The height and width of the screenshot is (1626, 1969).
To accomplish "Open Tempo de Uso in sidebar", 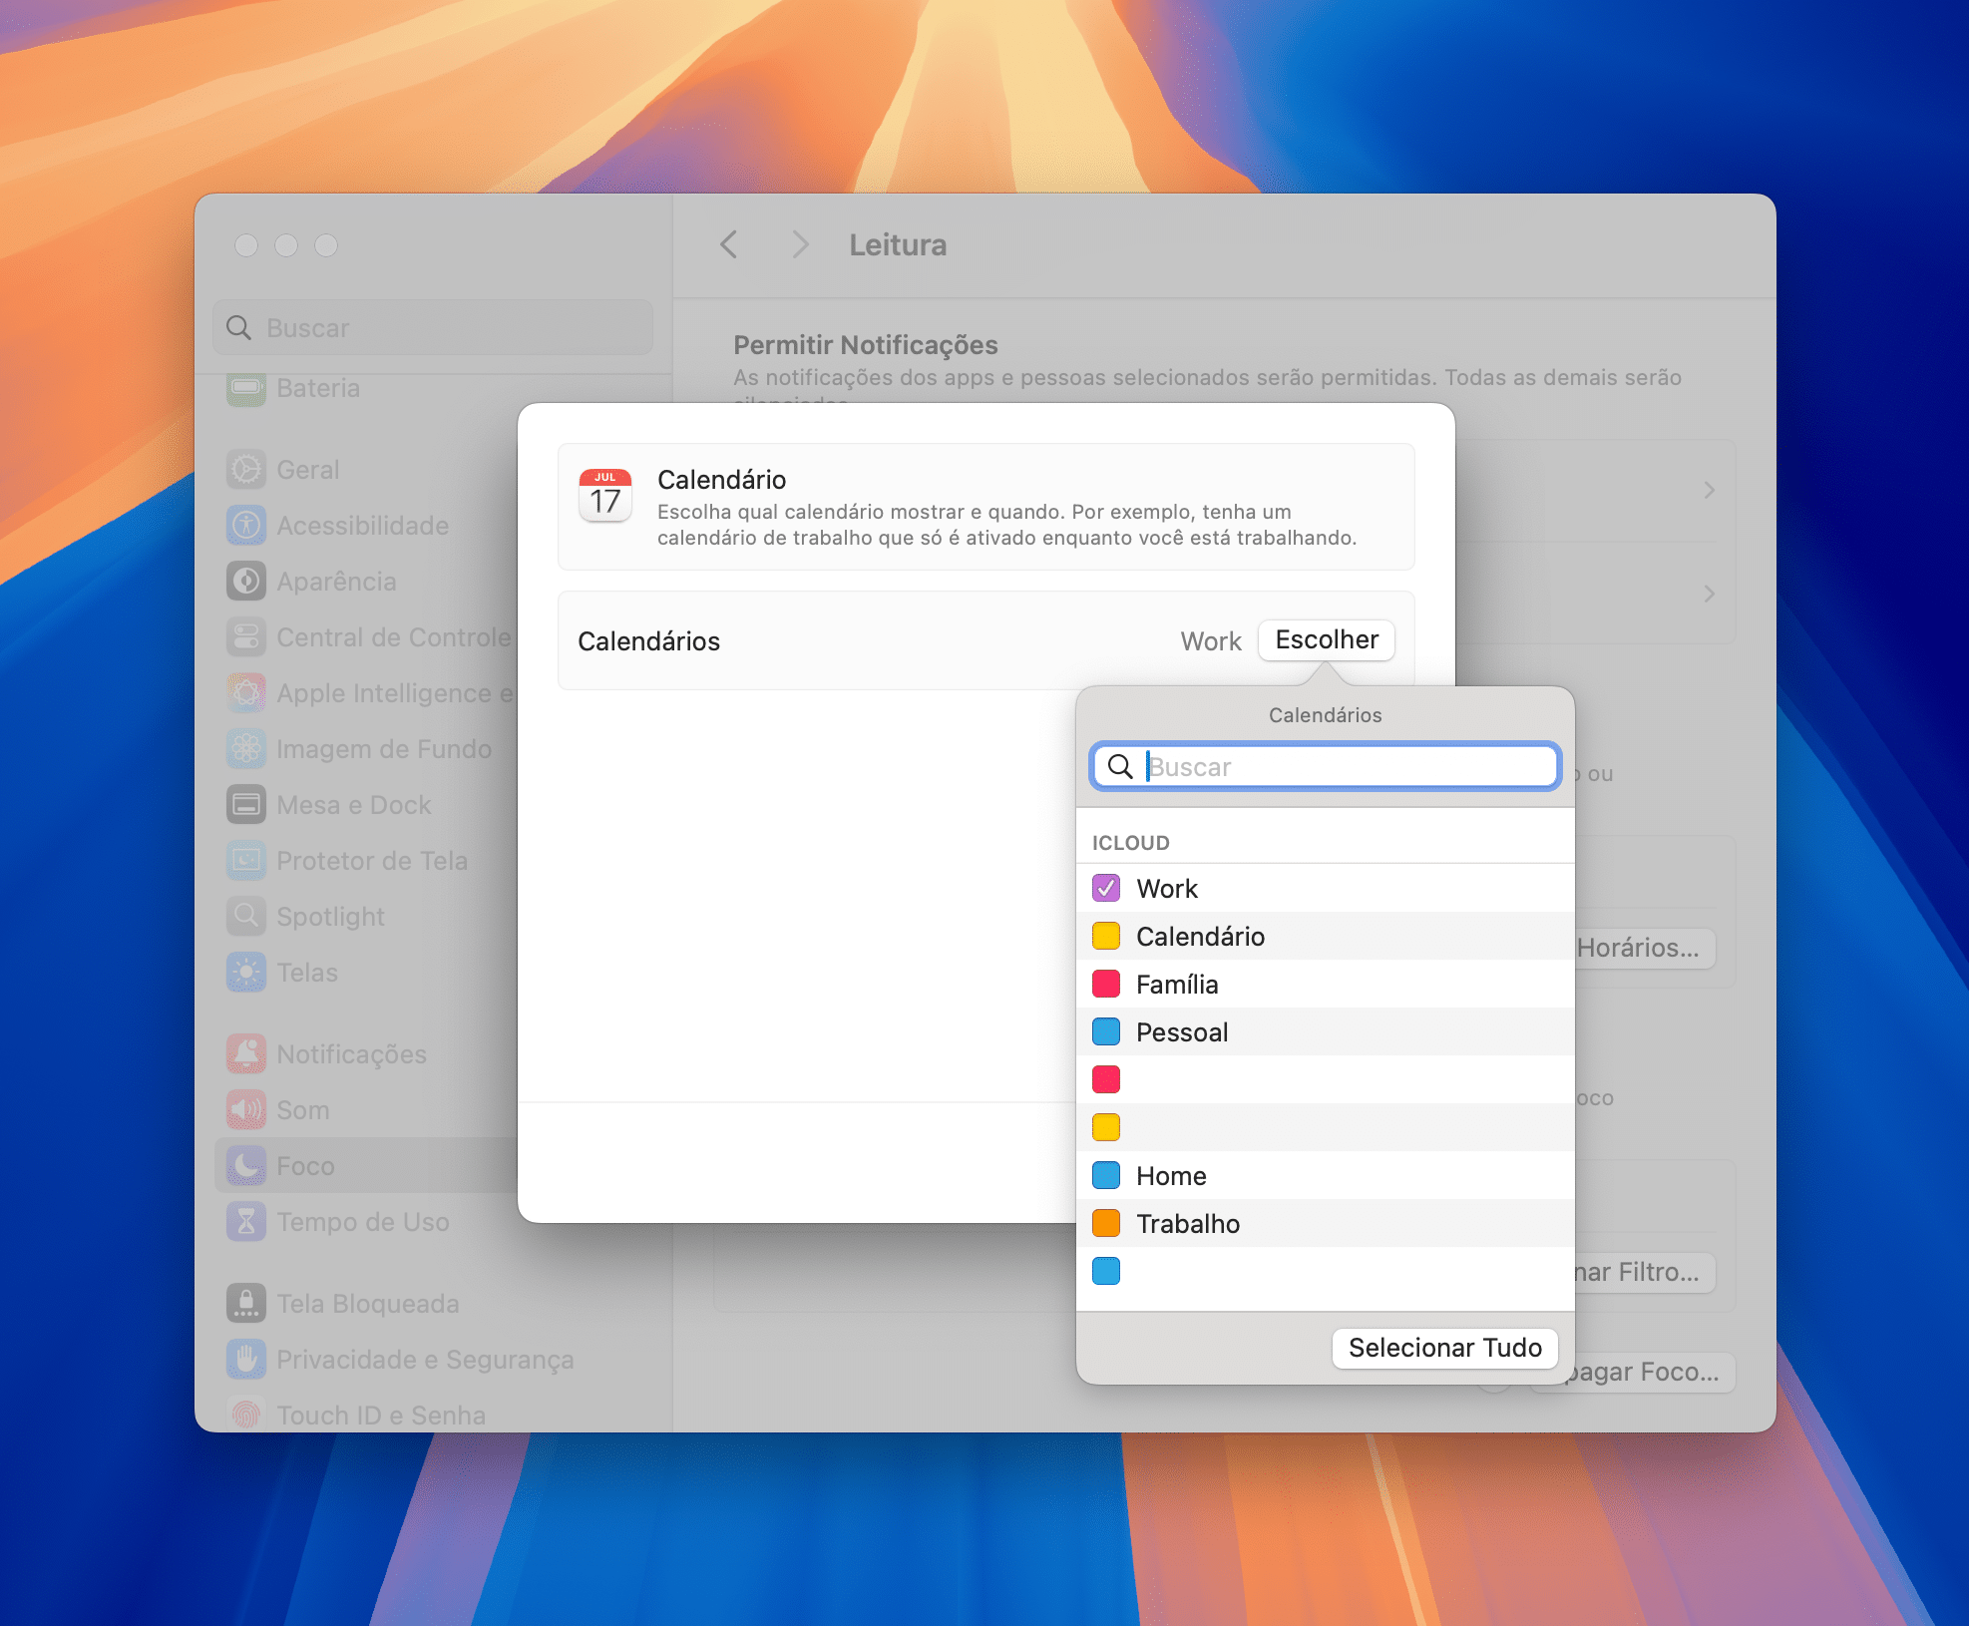I will [x=362, y=1222].
